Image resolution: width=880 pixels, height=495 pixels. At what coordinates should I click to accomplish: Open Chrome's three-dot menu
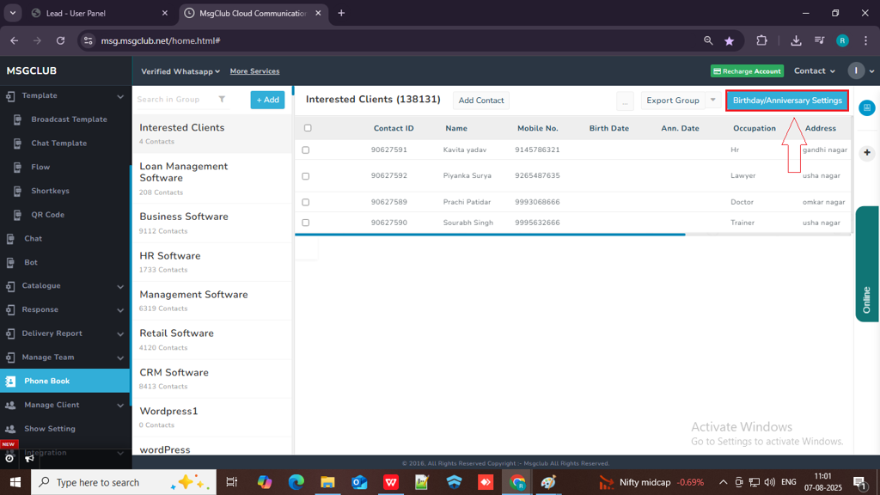coord(866,40)
